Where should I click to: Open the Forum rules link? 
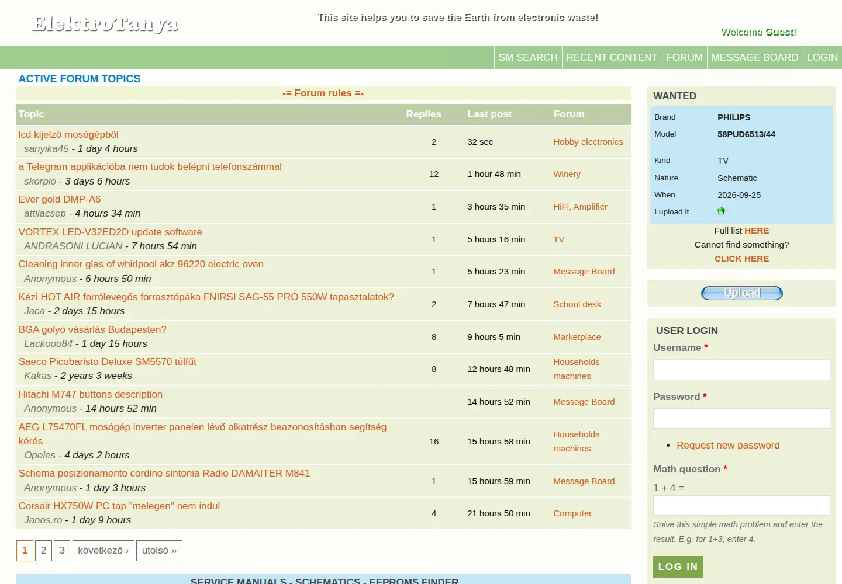click(323, 93)
